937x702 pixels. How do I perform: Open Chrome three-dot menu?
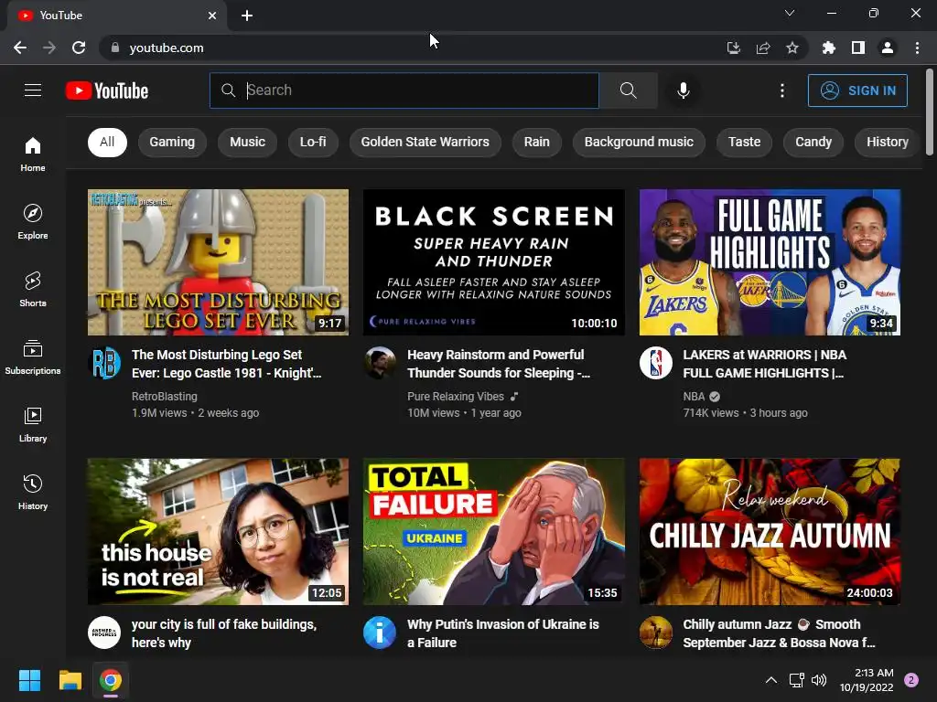917,48
